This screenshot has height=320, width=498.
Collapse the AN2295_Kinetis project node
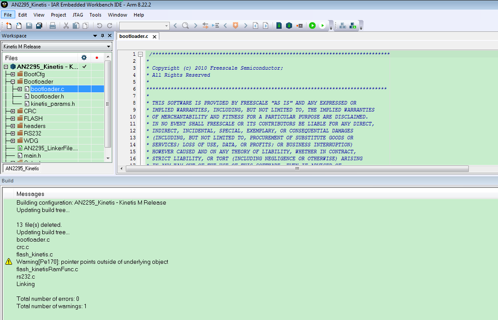click(x=6, y=67)
